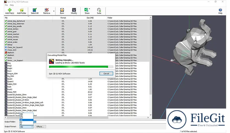Click the thumbnail icon beside Queen2

[x=6, y=81]
